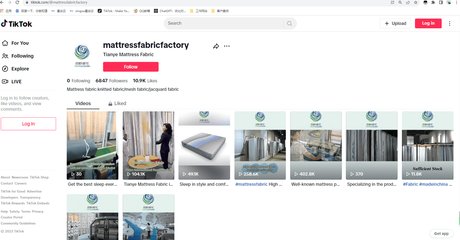The image size is (460, 240).
Task: Switch to the Videos tab
Action: (x=83, y=104)
